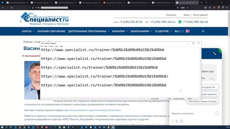Screen dimensions: 230x129
Task: Click the site padlock icon in the address bar
Action: (33, 8)
